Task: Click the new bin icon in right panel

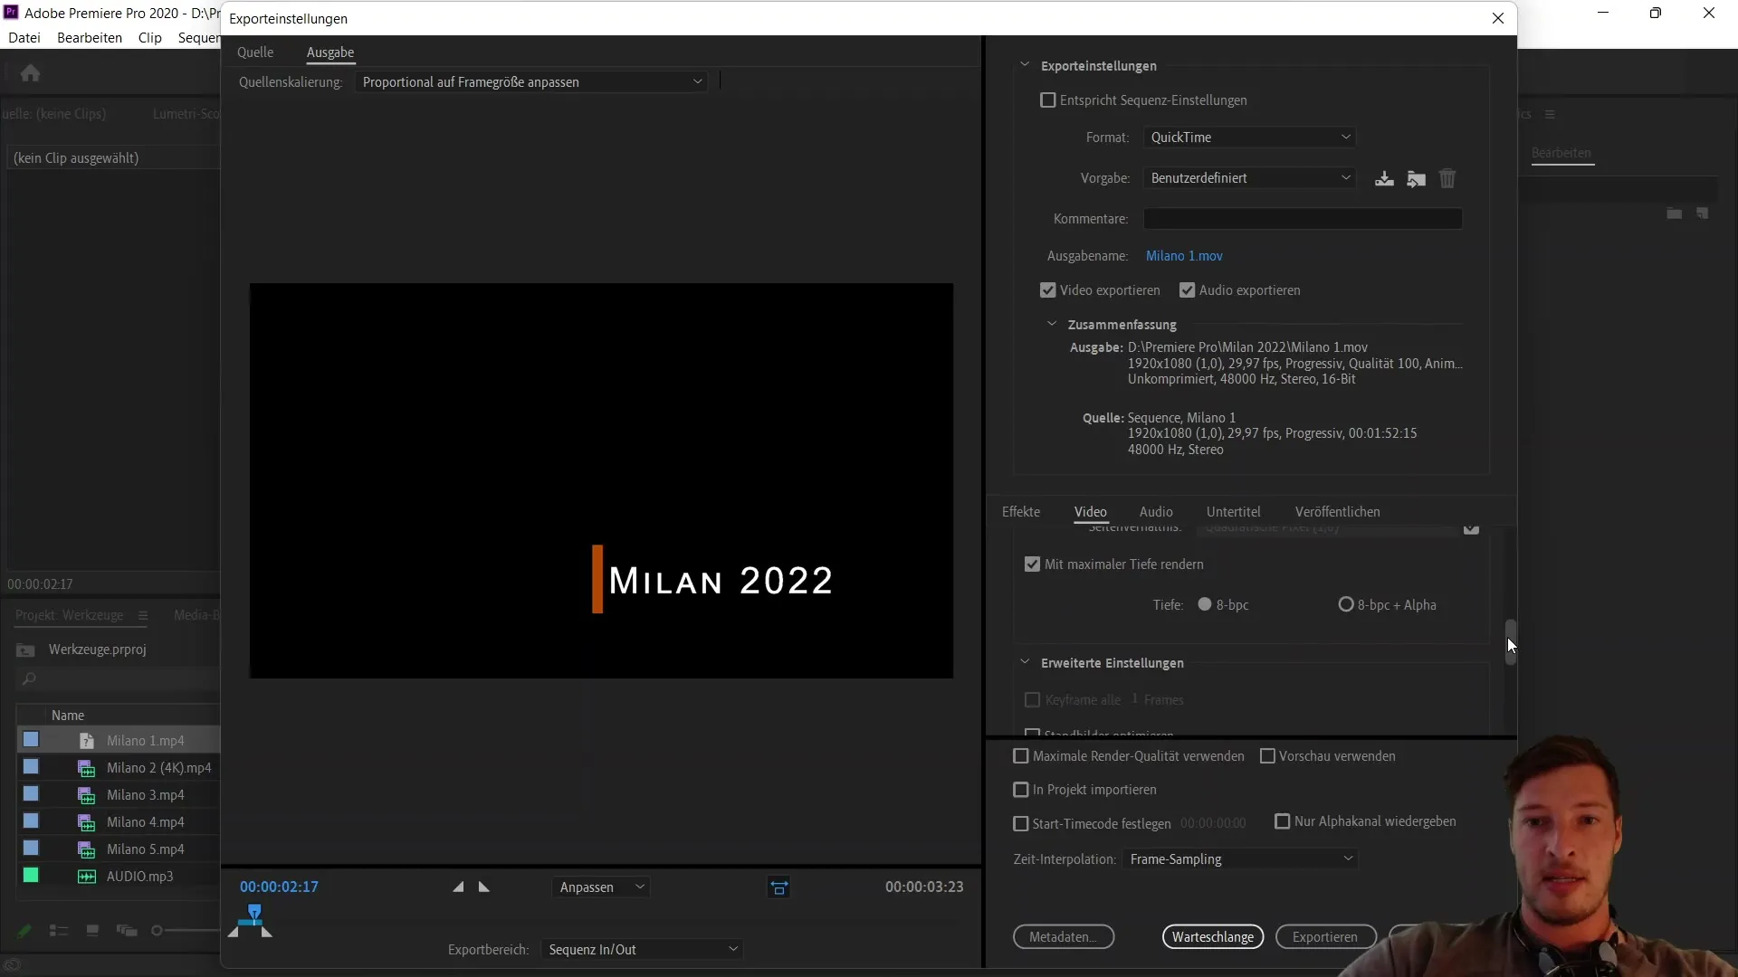Action: click(x=1675, y=213)
